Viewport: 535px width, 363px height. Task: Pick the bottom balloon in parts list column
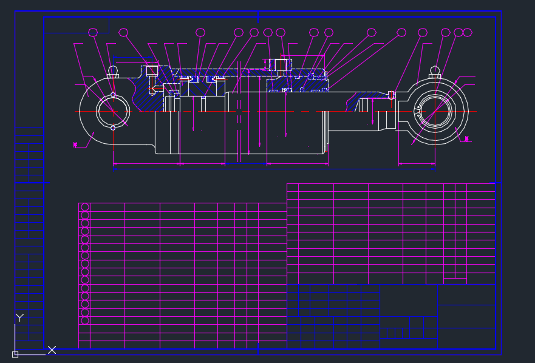tap(85, 320)
